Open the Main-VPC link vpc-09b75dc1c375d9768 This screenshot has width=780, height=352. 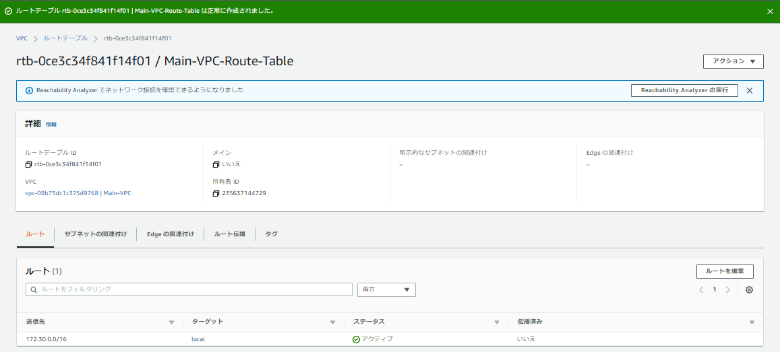(78, 193)
